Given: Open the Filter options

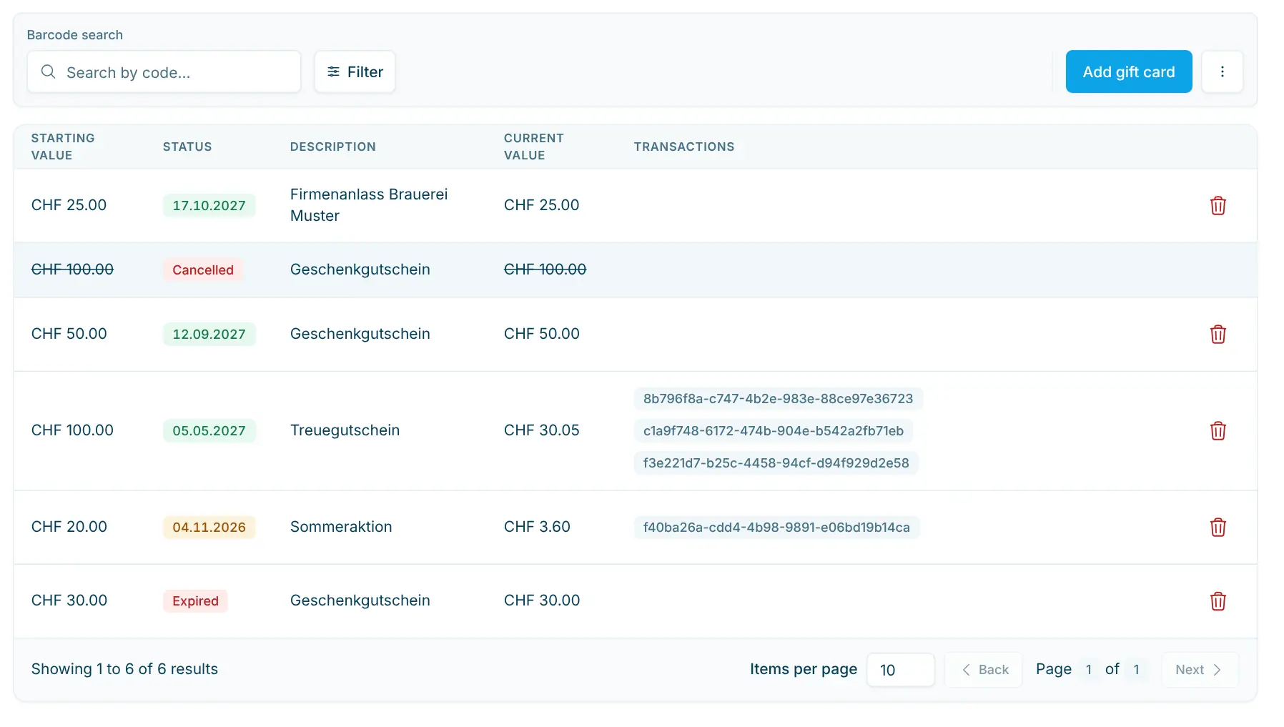Looking at the screenshot, I should pyautogui.click(x=355, y=71).
